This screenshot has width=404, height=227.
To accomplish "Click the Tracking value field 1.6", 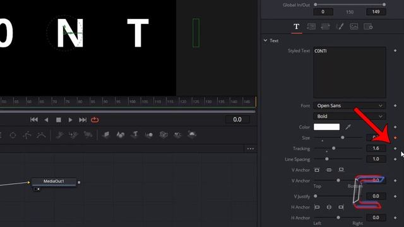I will click(x=376, y=149).
